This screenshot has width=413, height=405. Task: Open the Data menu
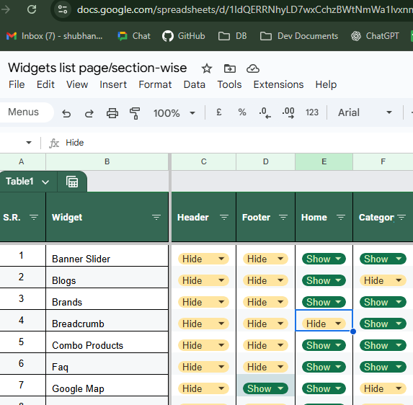(195, 84)
